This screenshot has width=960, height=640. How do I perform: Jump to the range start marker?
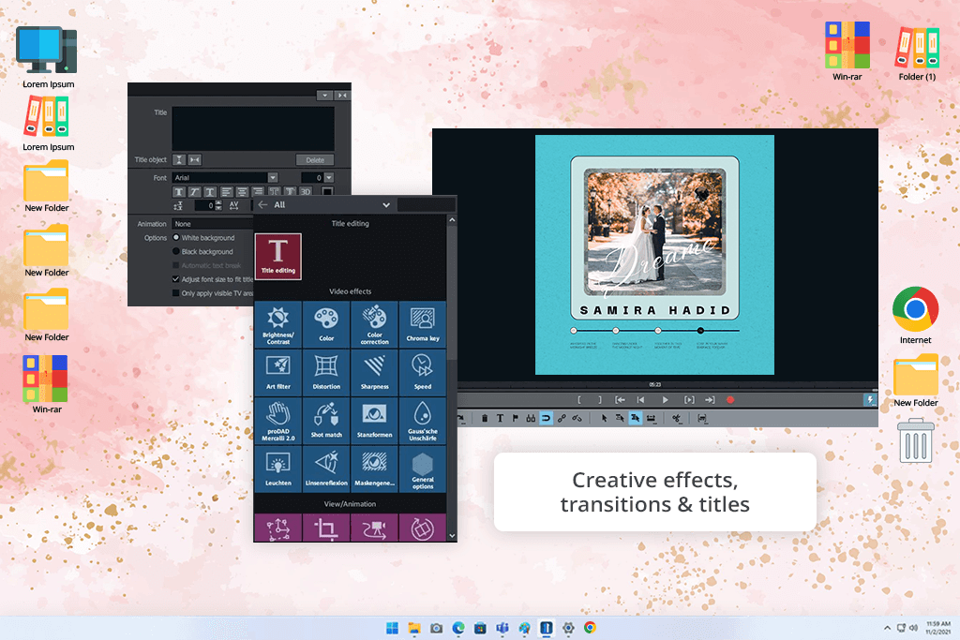click(621, 400)
